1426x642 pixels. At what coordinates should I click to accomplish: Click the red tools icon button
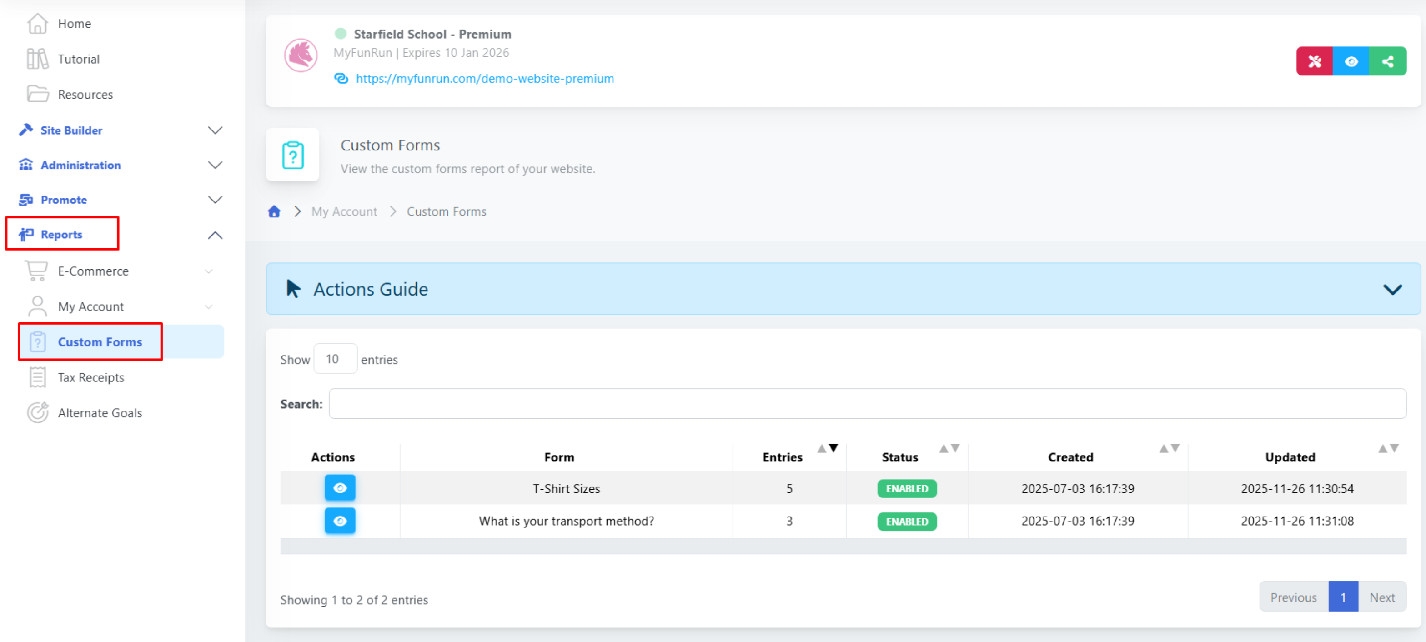(x=1314, y=61)
